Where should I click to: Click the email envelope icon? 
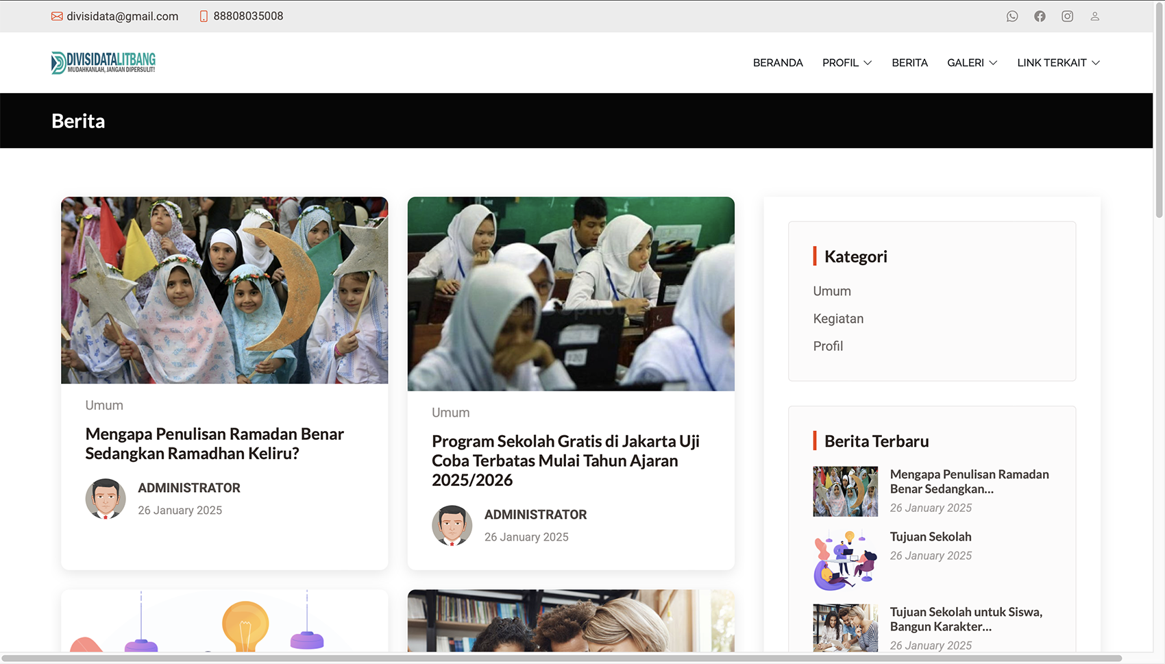click(x=56, y=16)
